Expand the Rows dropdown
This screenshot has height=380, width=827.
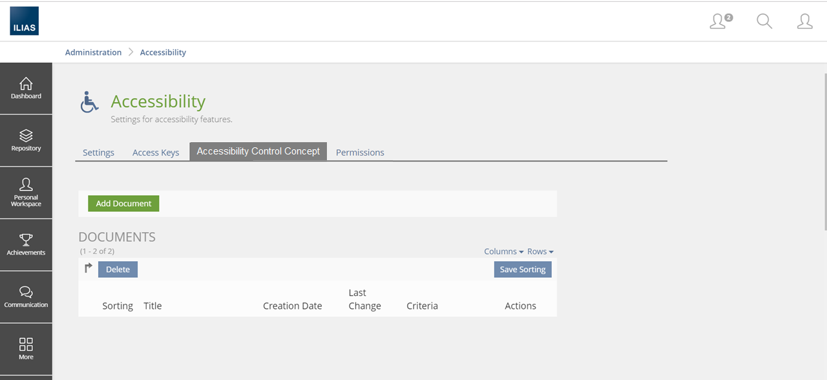[x=540, y=251]
